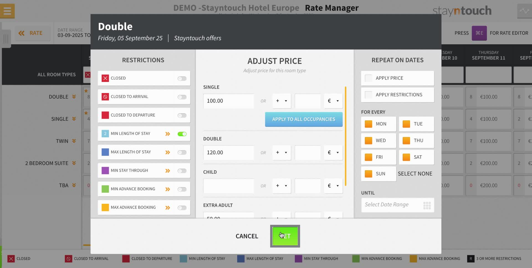Expand the 2 Bedroom Suite row

[x=74, y=163]
